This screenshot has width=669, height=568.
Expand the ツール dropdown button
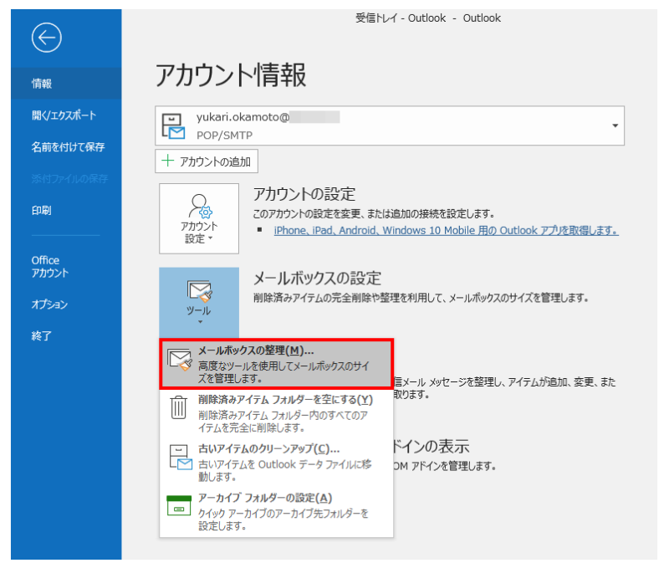pos(199,301)
